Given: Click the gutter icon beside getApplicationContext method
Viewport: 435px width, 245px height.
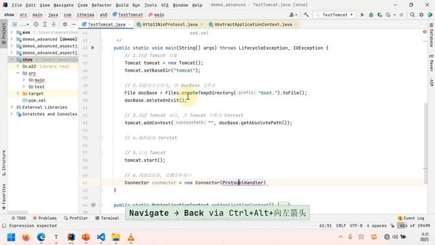Looking at the screenshot, I should [93, 205].
